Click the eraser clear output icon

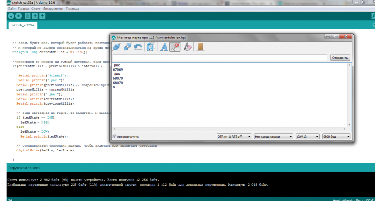187,47
